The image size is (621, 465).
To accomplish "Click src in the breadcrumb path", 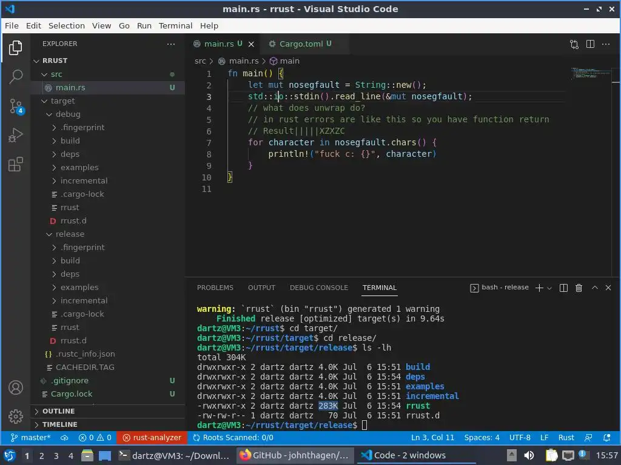I will 200,61.
